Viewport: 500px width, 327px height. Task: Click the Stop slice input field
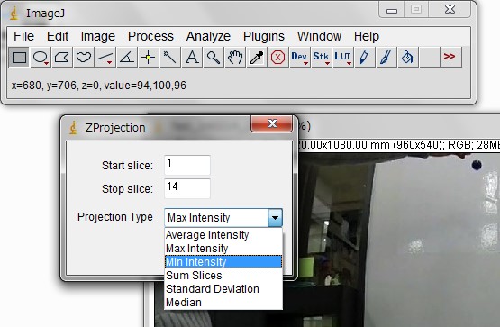[187, 188]
